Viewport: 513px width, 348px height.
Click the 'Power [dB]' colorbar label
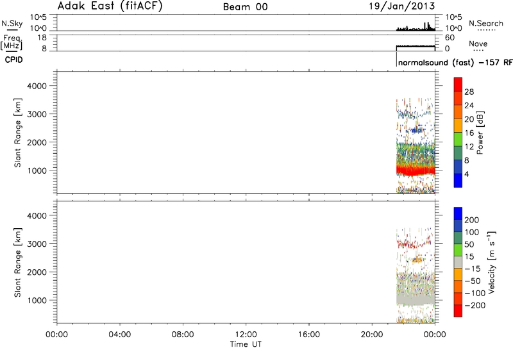(x=480, y=133)
